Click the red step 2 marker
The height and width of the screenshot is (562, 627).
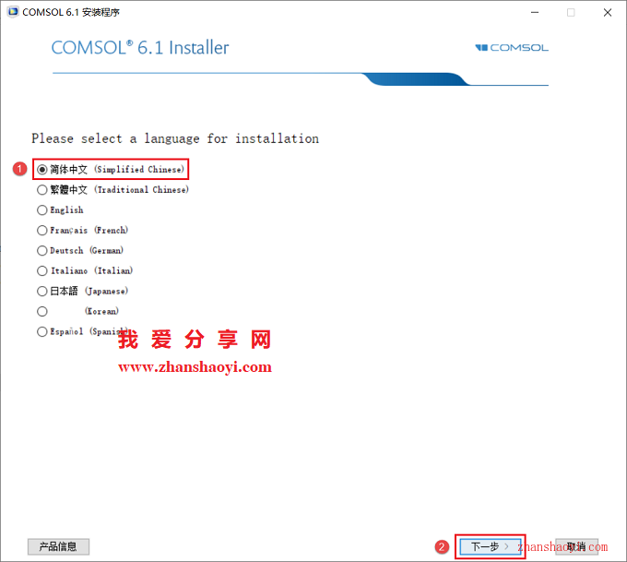pos(442,547)
